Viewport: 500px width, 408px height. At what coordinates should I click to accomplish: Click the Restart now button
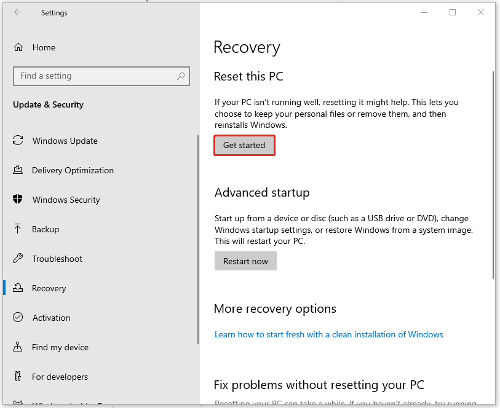tap(245, 261)
